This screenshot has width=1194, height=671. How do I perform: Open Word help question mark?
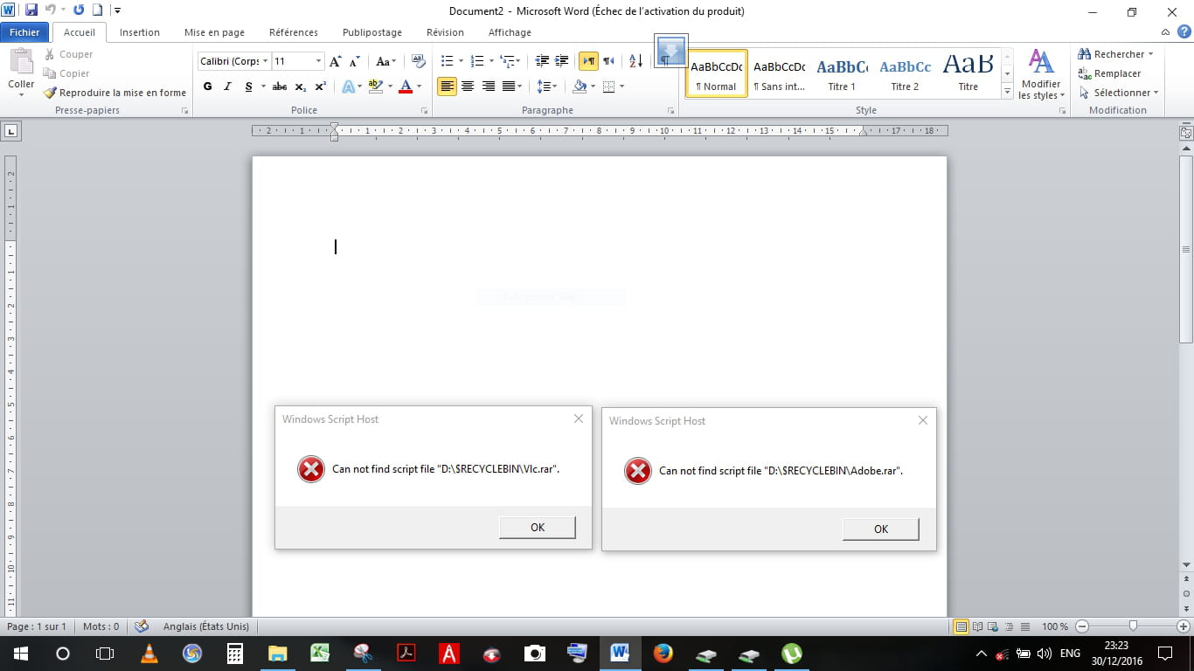(1184, 31)
